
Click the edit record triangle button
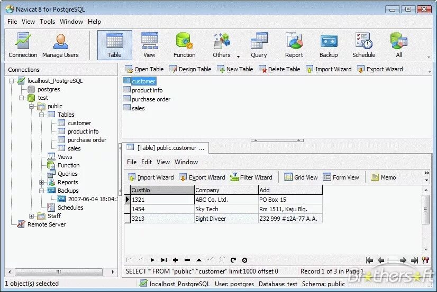click(199, 260)
